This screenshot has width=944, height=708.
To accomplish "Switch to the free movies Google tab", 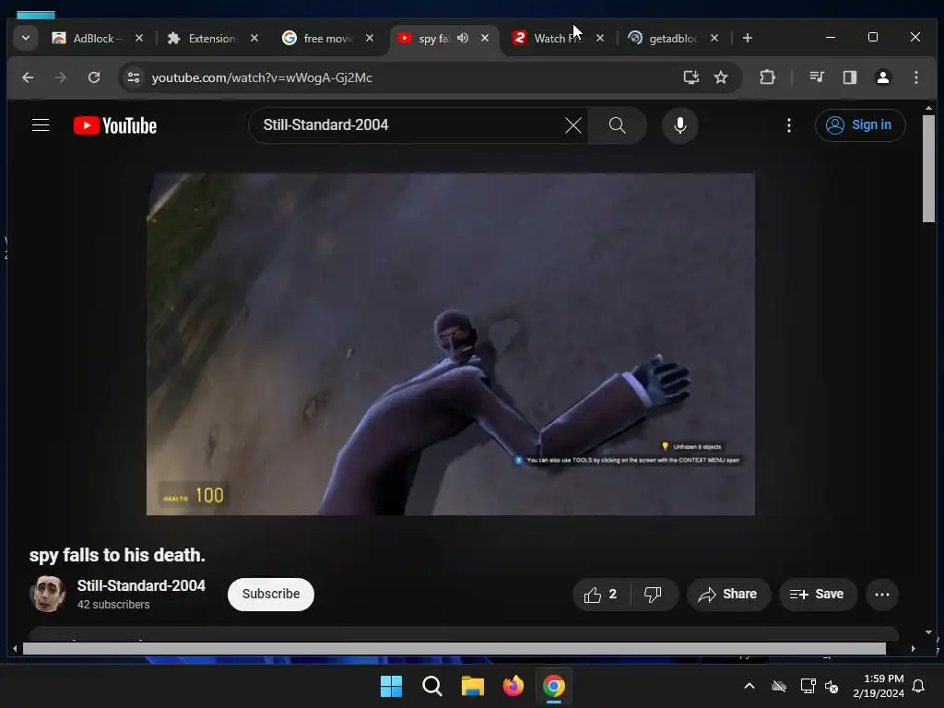I will click(327, 39).
